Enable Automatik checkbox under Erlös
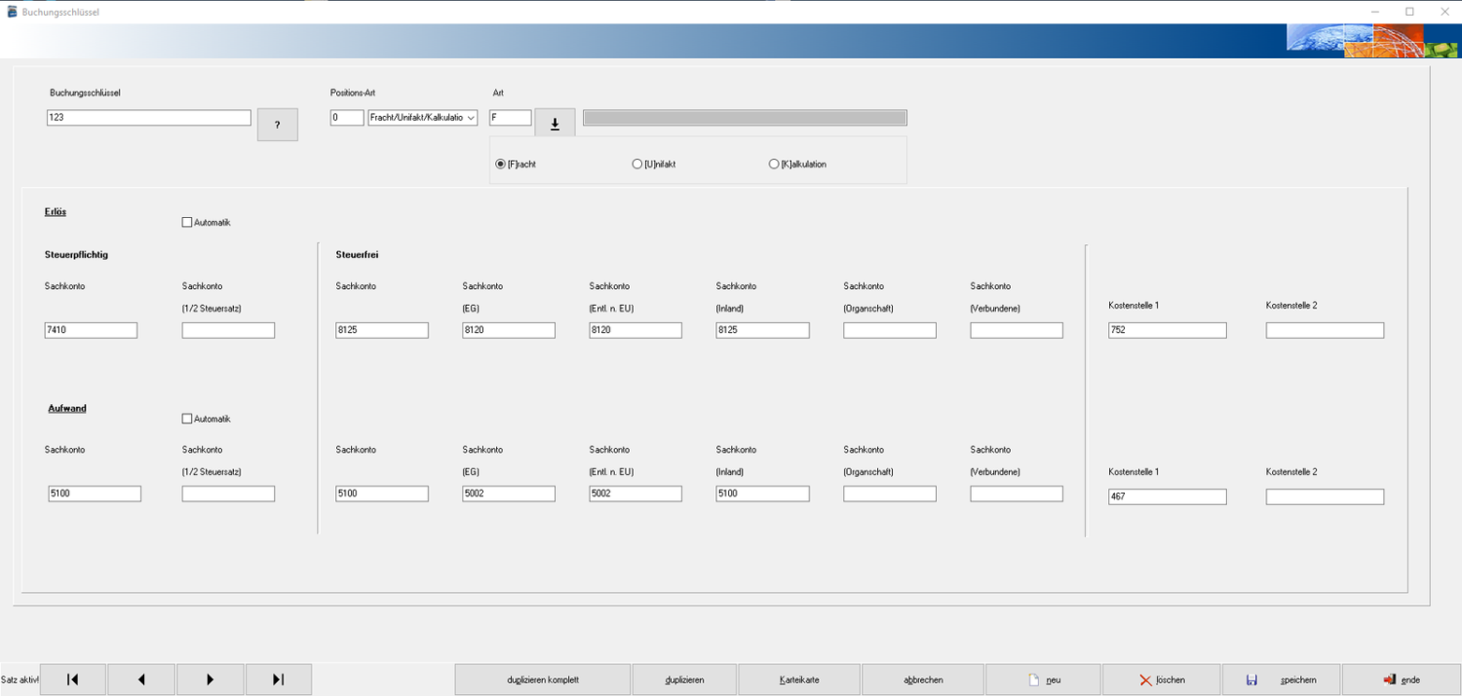 187,222
